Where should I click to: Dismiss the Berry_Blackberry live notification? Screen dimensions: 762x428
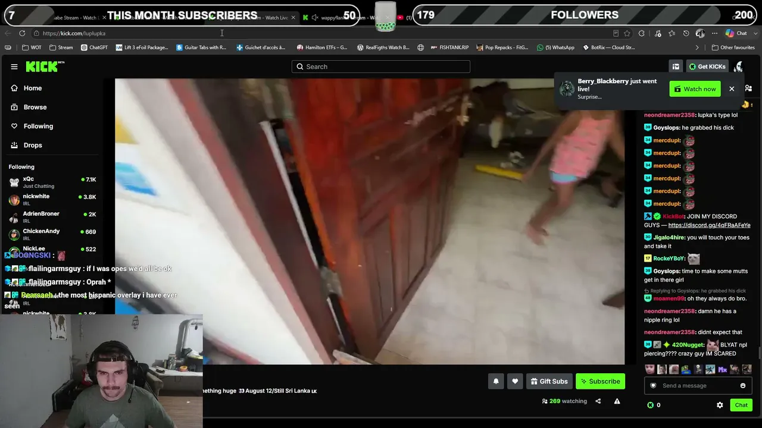(x=732, y=89)
